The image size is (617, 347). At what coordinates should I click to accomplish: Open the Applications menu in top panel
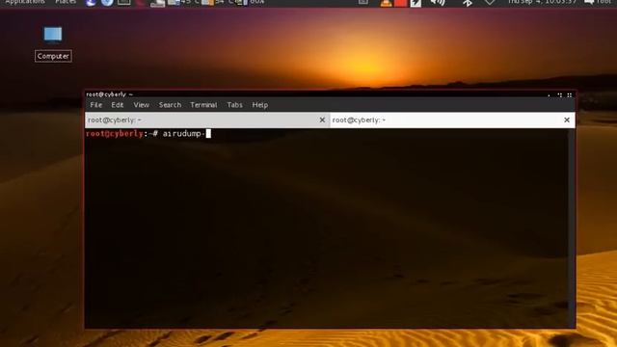(x=25, y=2)
